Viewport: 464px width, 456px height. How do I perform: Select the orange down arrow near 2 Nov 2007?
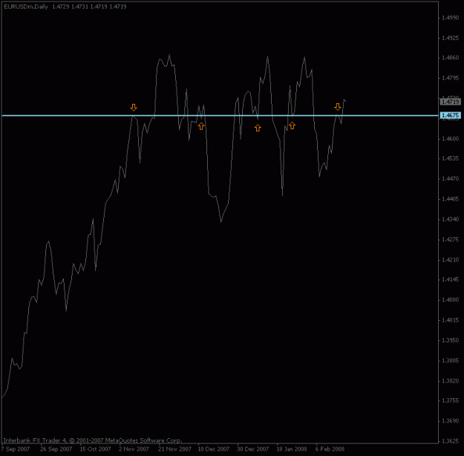click(x=134, y=107)
